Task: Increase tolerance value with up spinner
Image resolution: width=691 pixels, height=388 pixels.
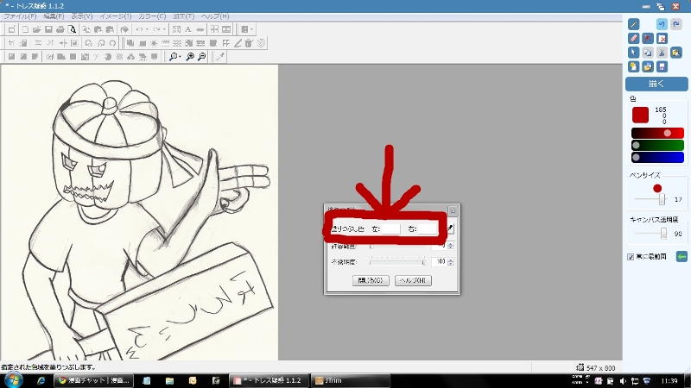Action: 450,244
